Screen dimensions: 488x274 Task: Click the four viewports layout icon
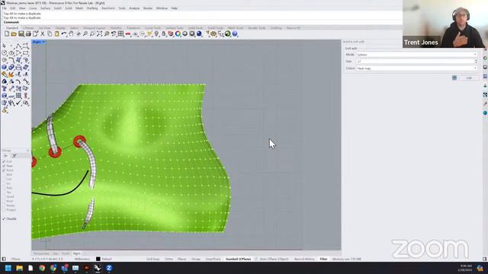tap(121, 33)
